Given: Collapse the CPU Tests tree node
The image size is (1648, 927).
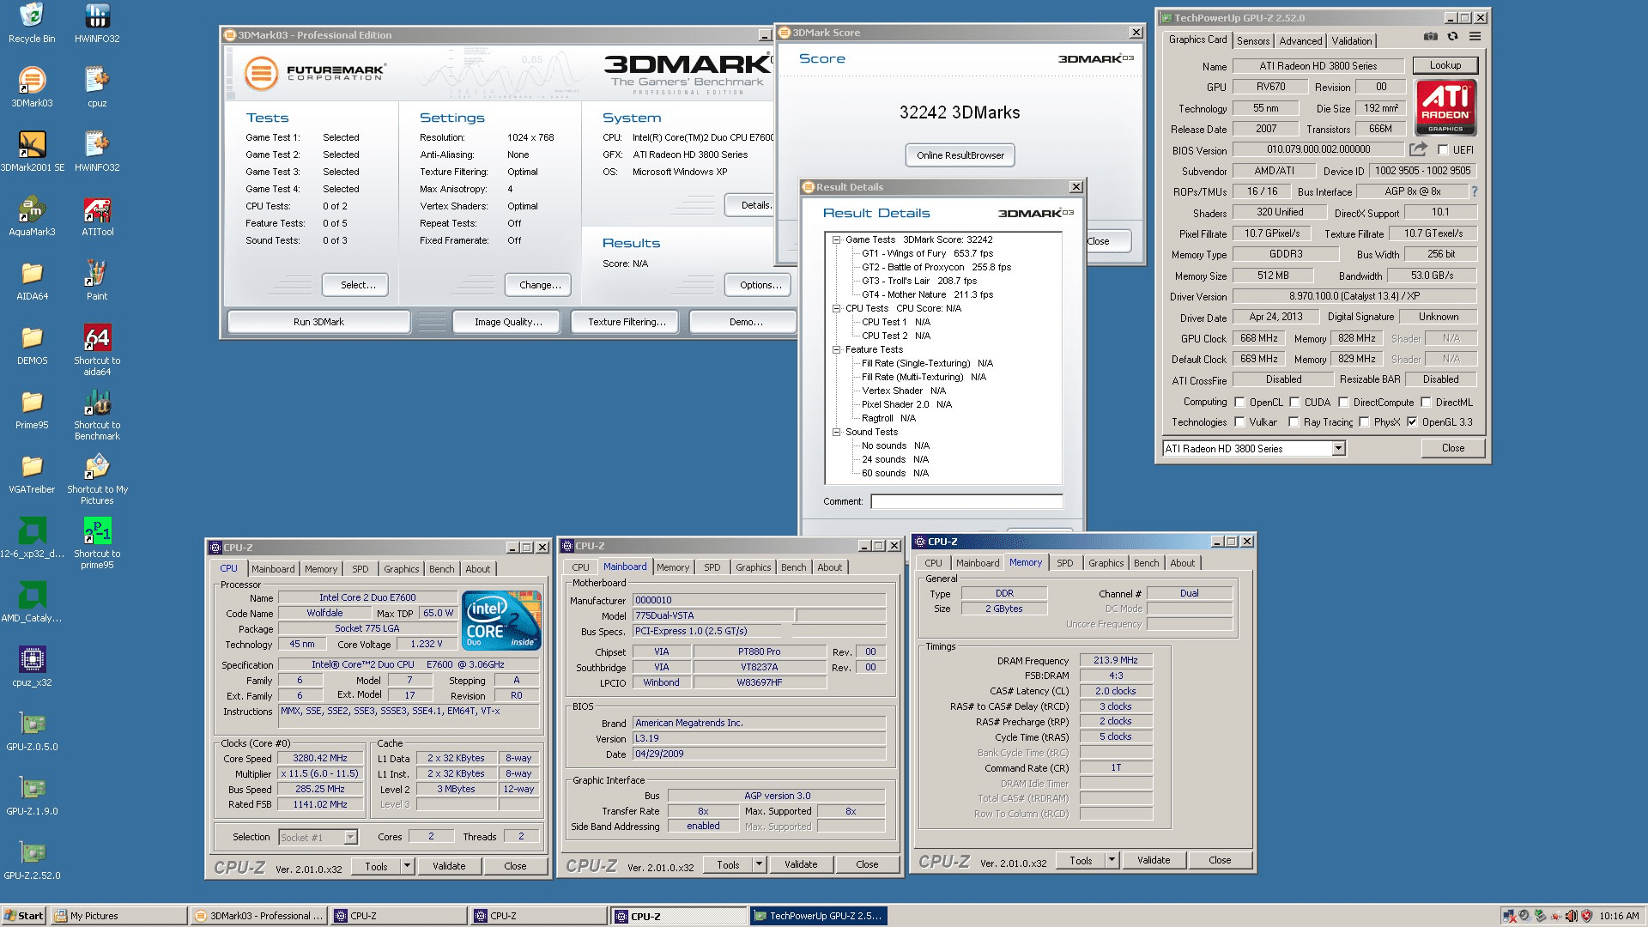Looking at the screenshot, I should [x=836, y=308].
